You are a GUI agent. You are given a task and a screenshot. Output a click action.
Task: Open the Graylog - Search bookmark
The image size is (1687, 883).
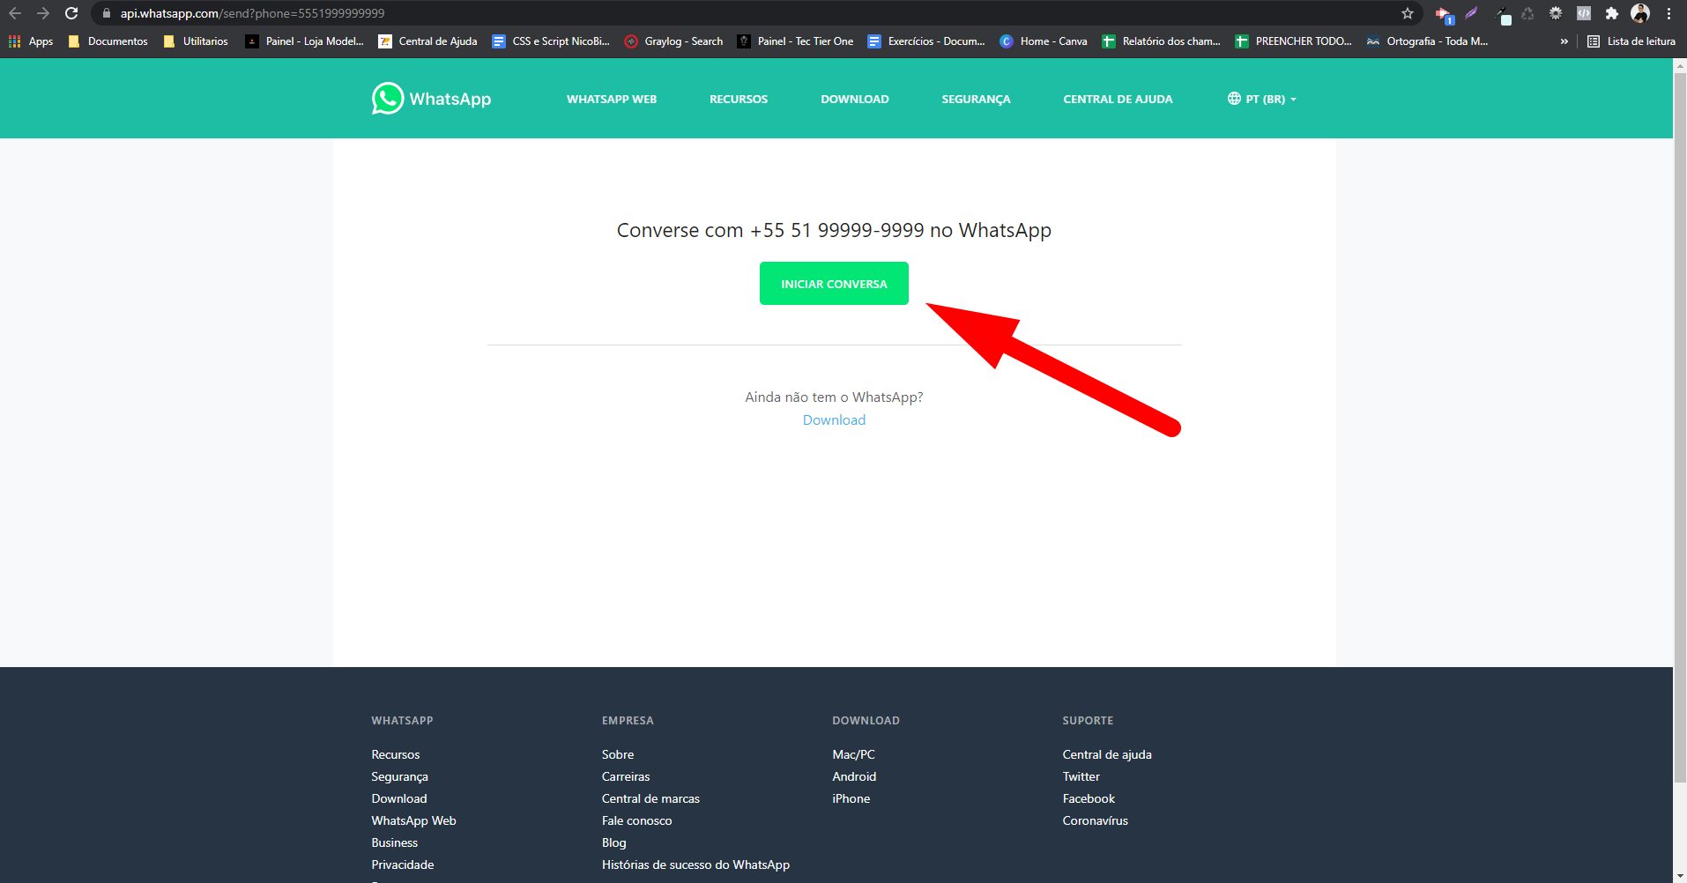tap(674, 41)
